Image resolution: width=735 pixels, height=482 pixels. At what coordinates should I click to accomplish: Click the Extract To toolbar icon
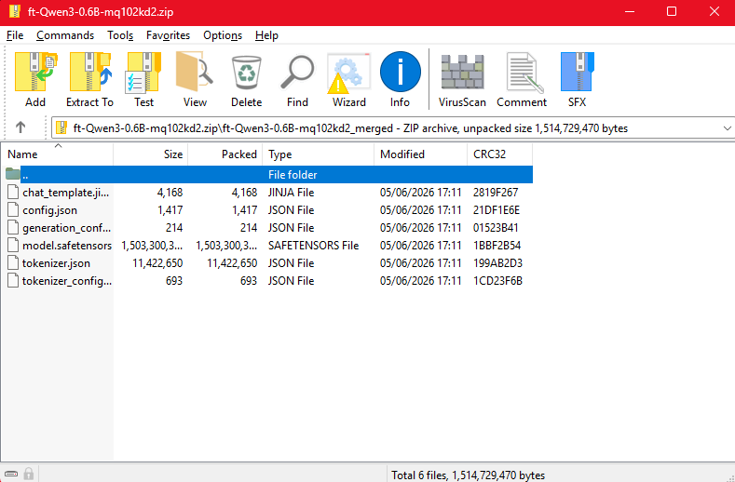point(89,73)
